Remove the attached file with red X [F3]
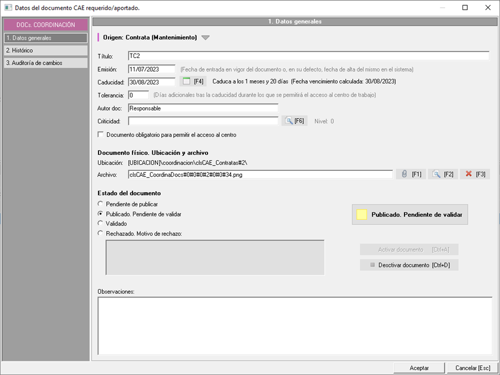This screenshot has height=375, width=500. point(474,174)
